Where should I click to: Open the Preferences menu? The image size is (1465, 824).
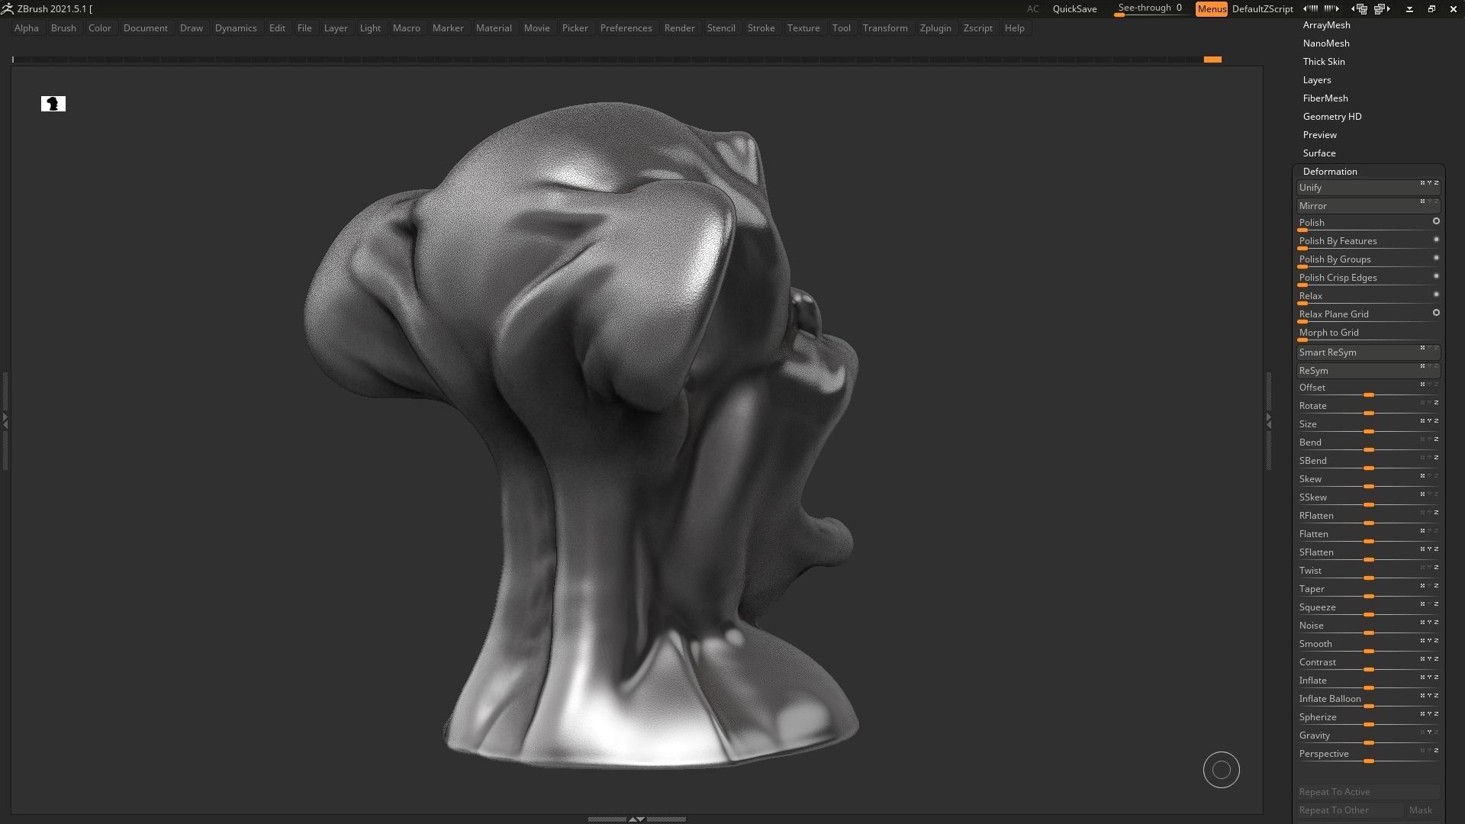pos(626,28)
